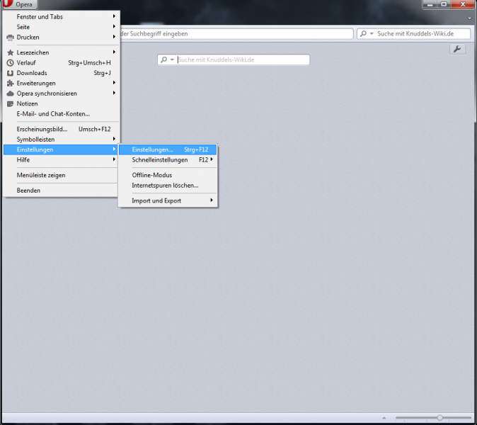Open search engine dropdown in top-right search box
The image size is (477, 425).
[x=367, y=34]
